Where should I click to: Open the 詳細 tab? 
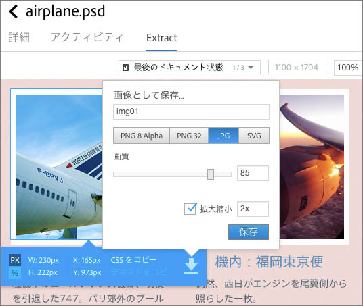[19, 37]
